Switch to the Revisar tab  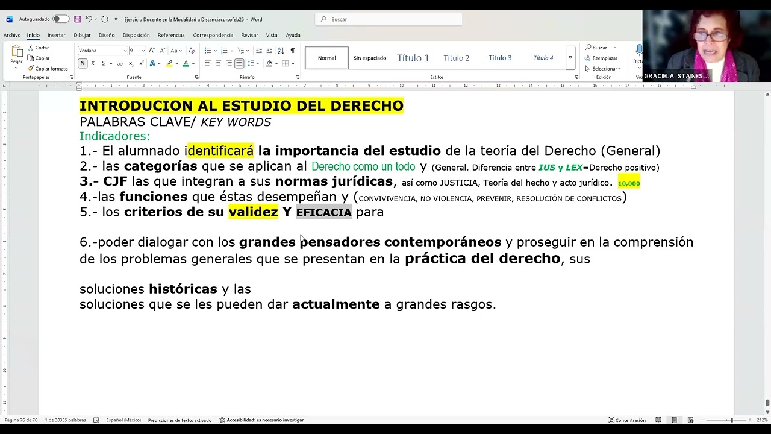(249, 35)
